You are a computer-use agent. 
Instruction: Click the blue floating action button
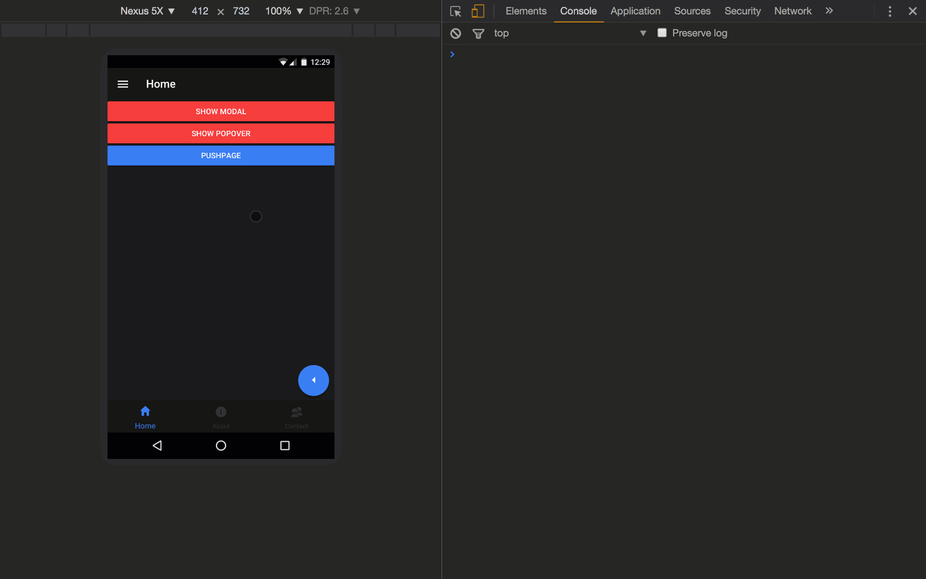pos(313,381)
